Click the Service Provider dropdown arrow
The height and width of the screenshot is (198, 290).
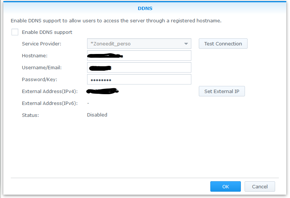pos(186,44)
